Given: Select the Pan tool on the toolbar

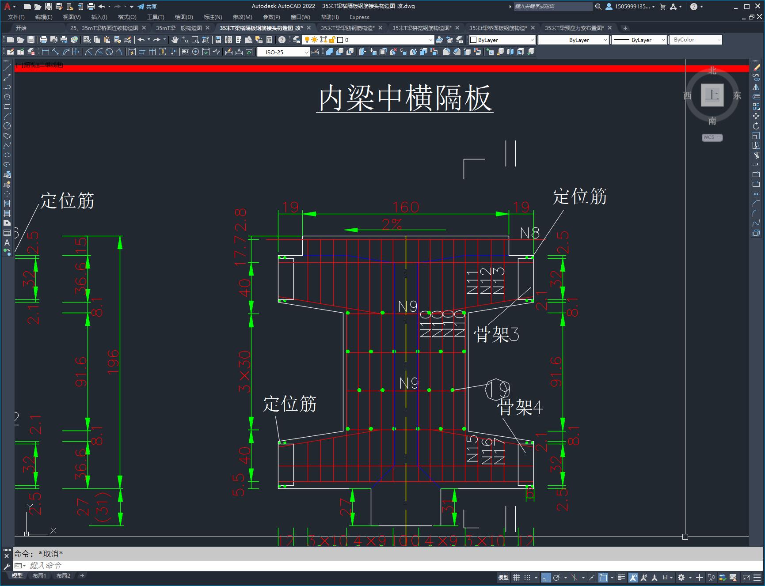Looking at the screenshot, I should (175, 39).
